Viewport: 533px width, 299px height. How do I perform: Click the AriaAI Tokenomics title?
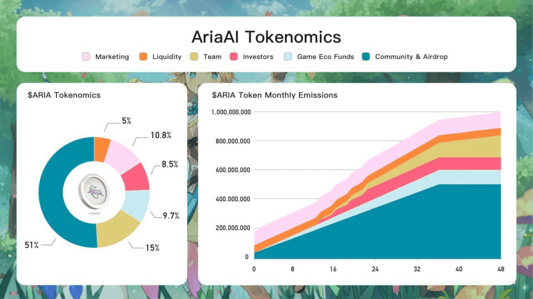tap(266, 37)
